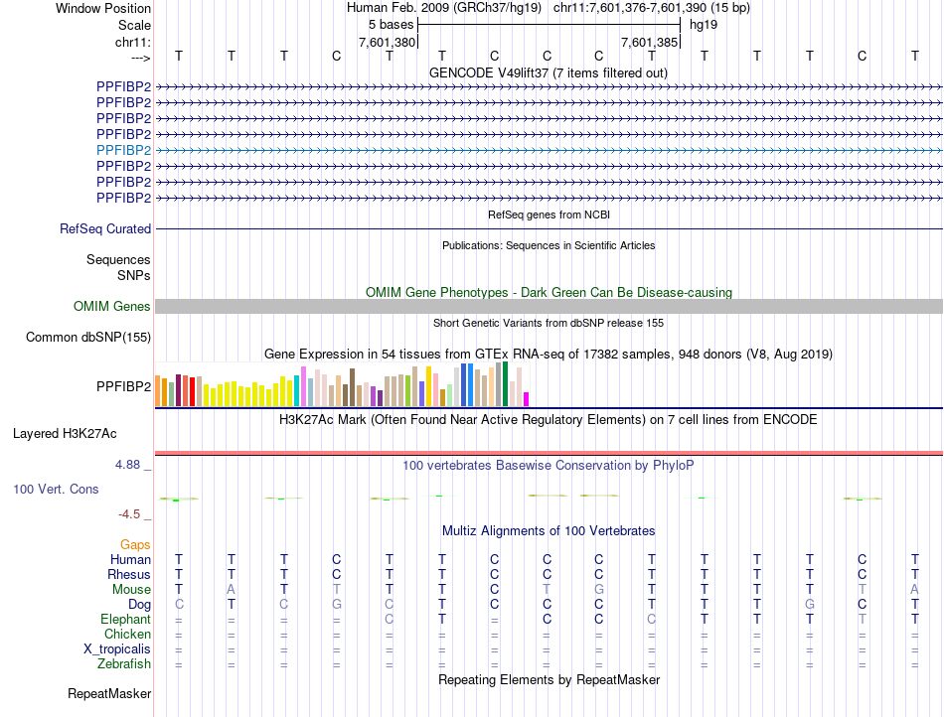944x717 pixels.
Task: Click the Chicken alignment row label
Action: point(127,634)
